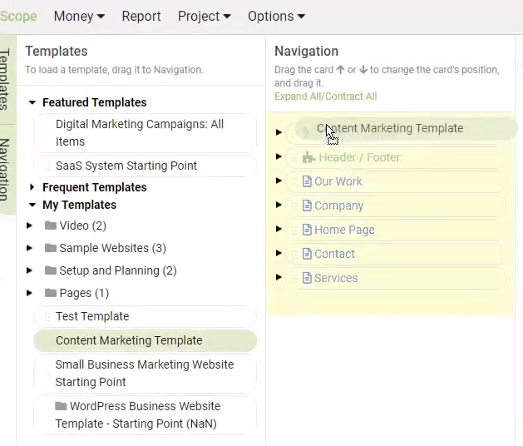
Task: Click the Expand All/Contract All link
Action: click(326, 97)
